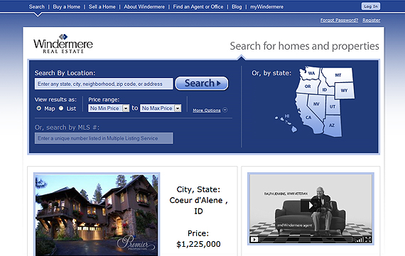Choose Arizona (AZ) on the state map

coord(333,126)
